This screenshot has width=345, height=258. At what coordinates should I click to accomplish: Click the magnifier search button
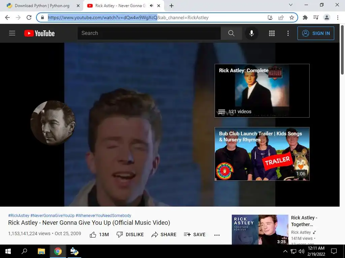pos(231,33)
